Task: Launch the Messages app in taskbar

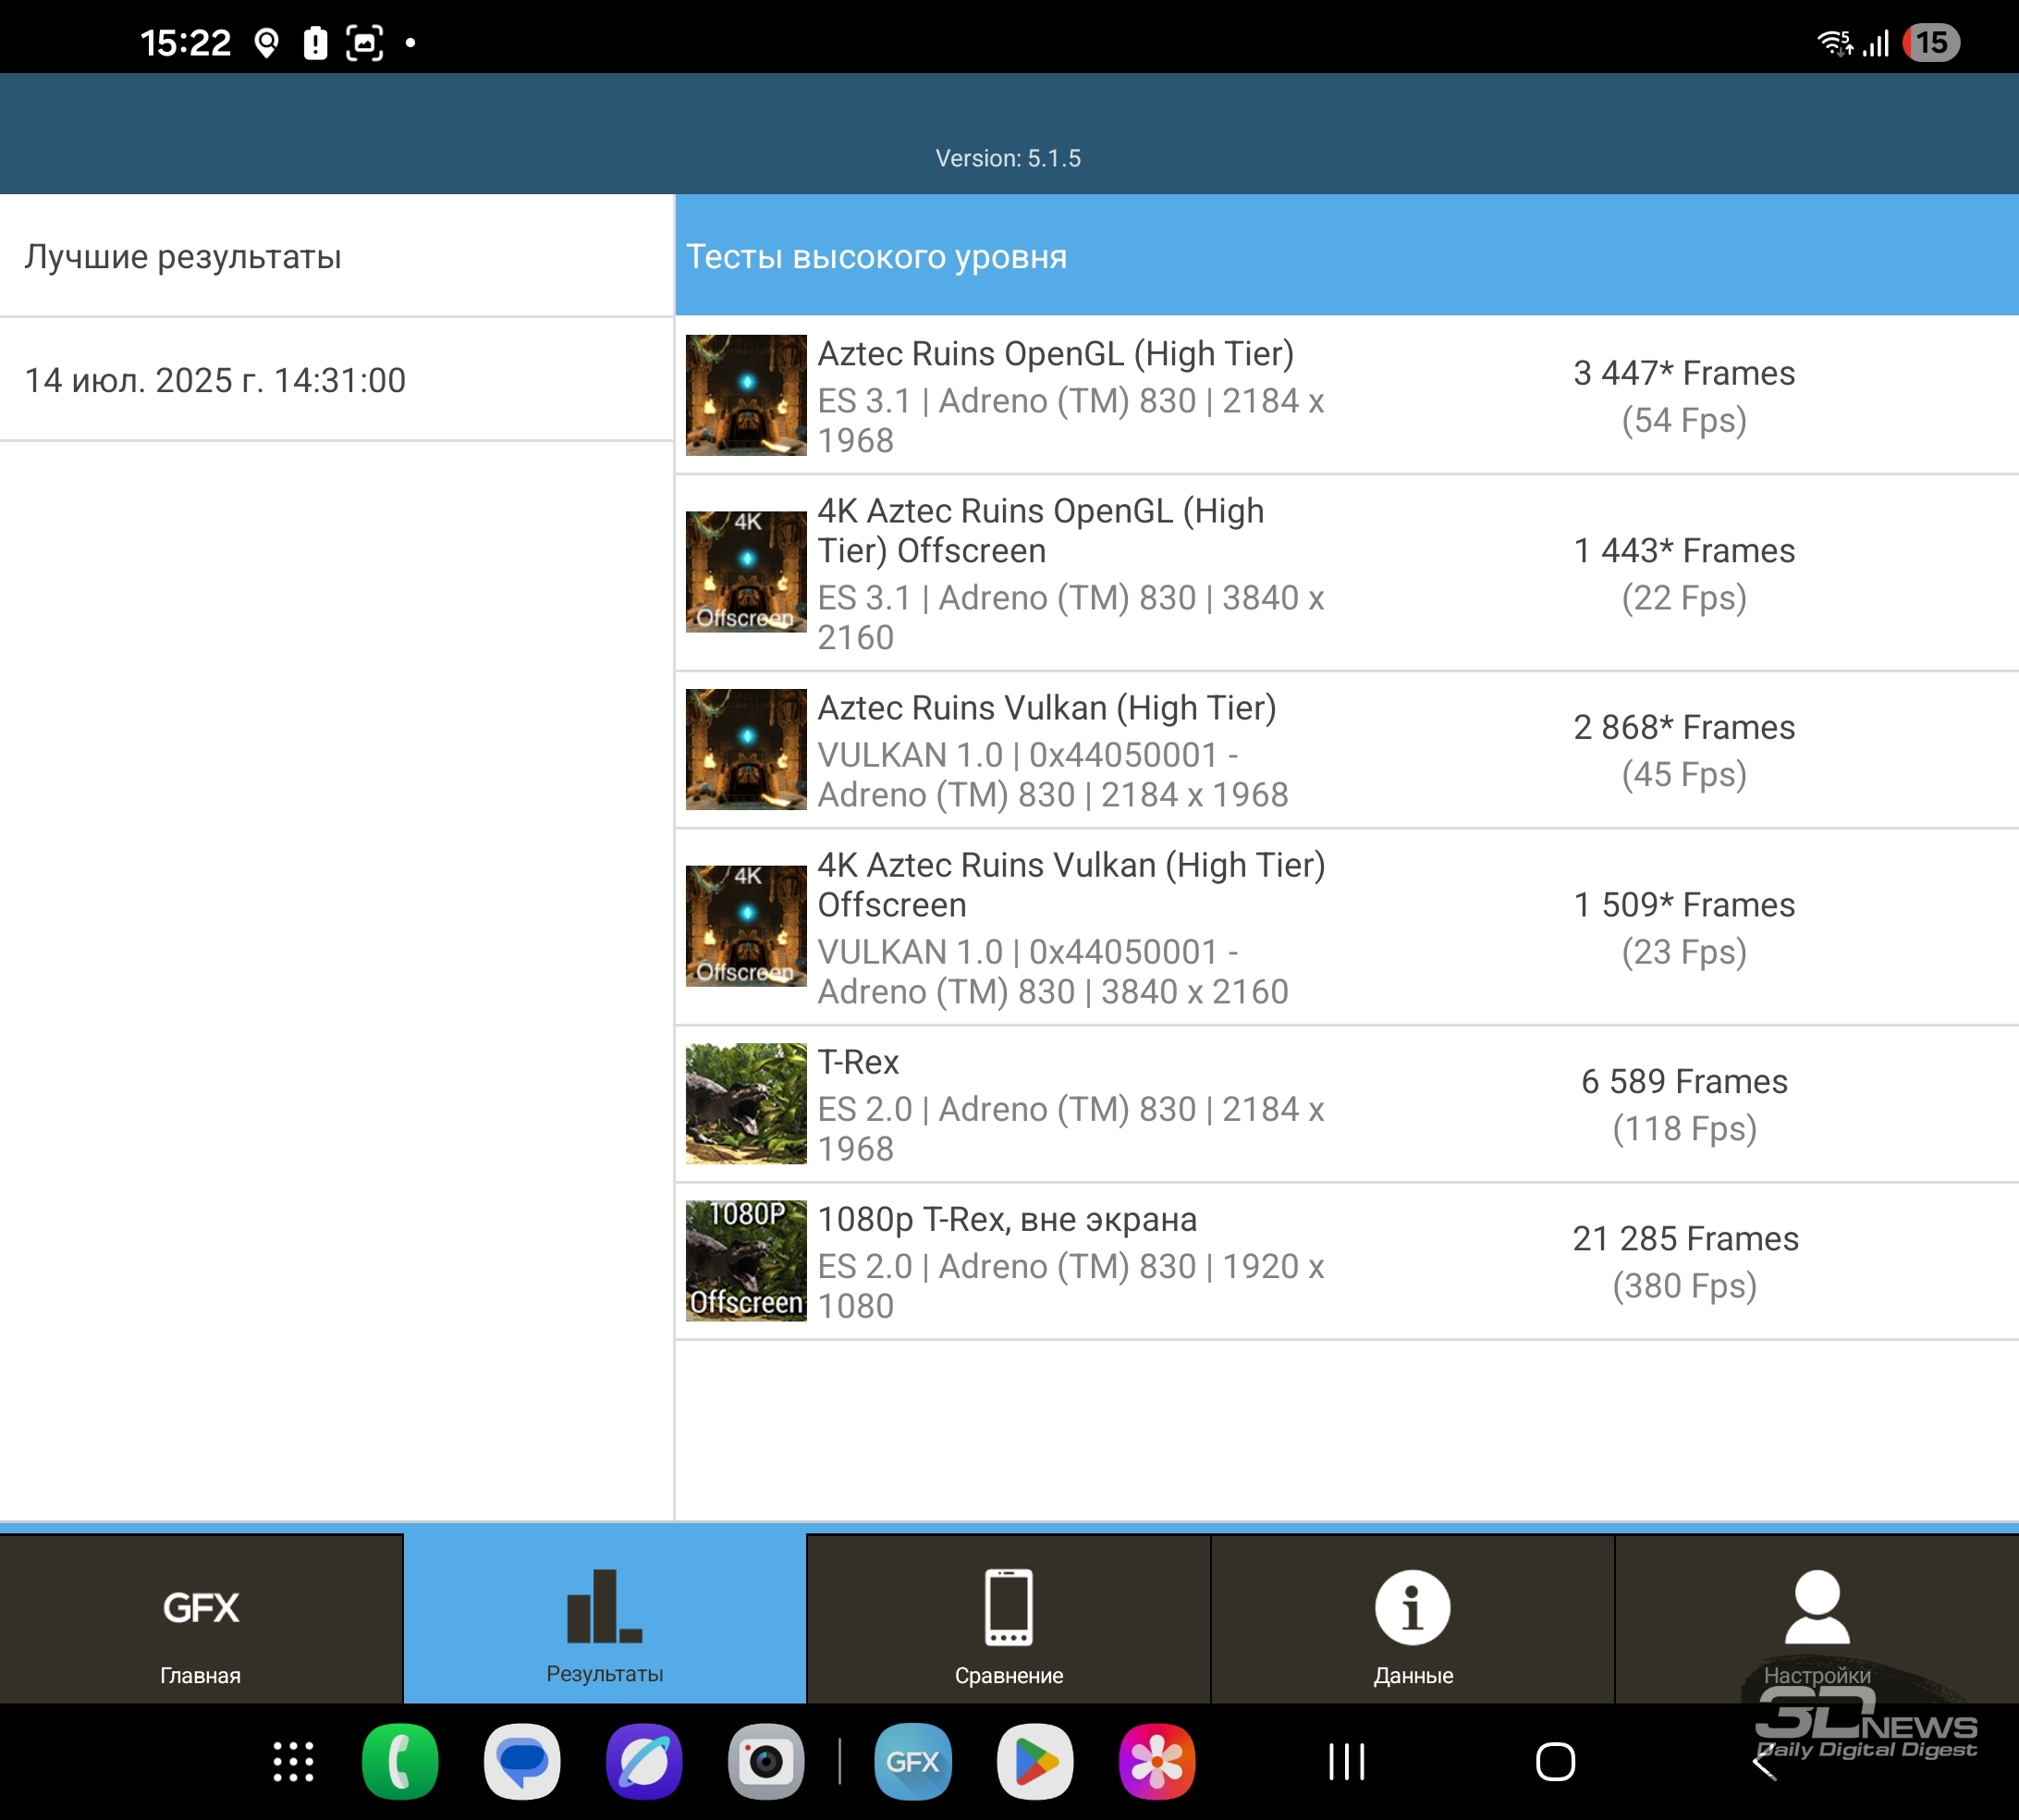Action: pyautogui.click(x=521, y=1761)
